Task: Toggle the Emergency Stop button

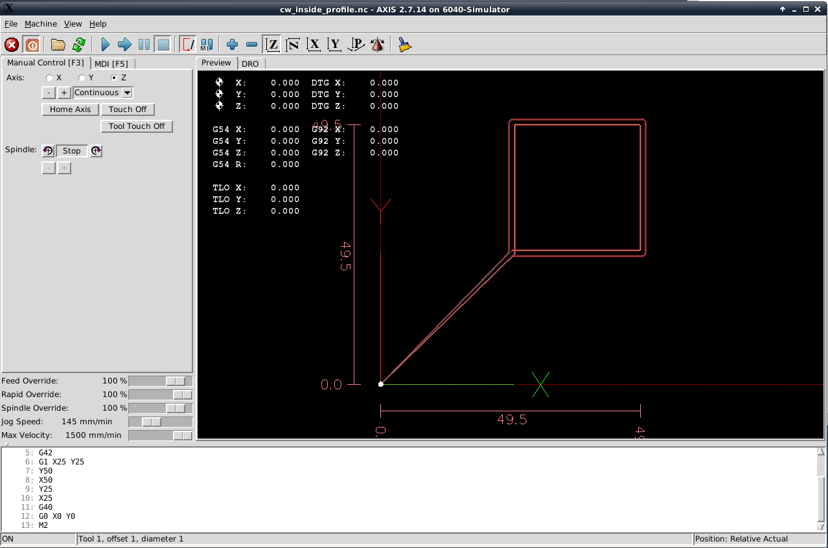Action: [12, 45]
